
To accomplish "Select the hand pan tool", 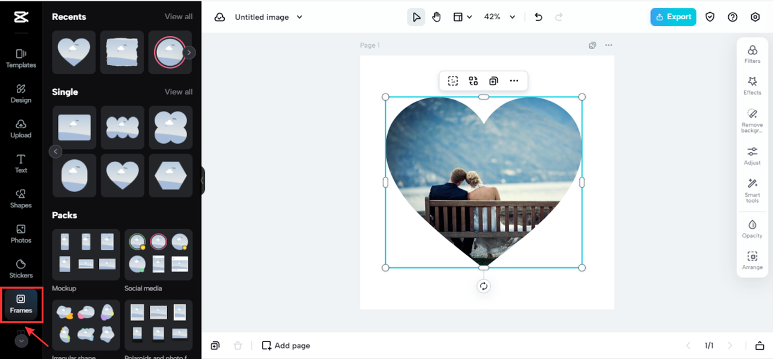I will 437,17.
